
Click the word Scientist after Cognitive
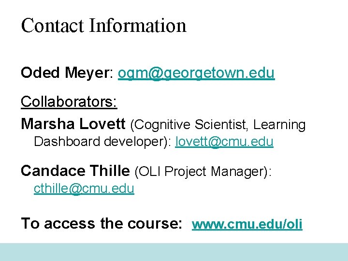[221, 124]
